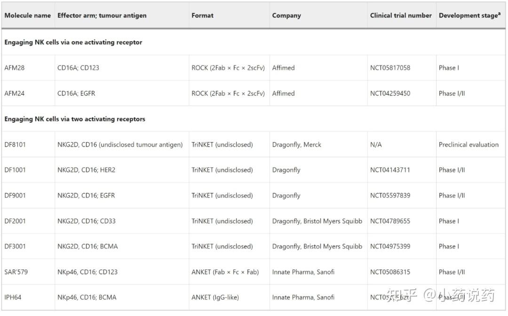Select the Format column header
The height and width of the screenshot is (316, 508).
click(x=202, y=16)
